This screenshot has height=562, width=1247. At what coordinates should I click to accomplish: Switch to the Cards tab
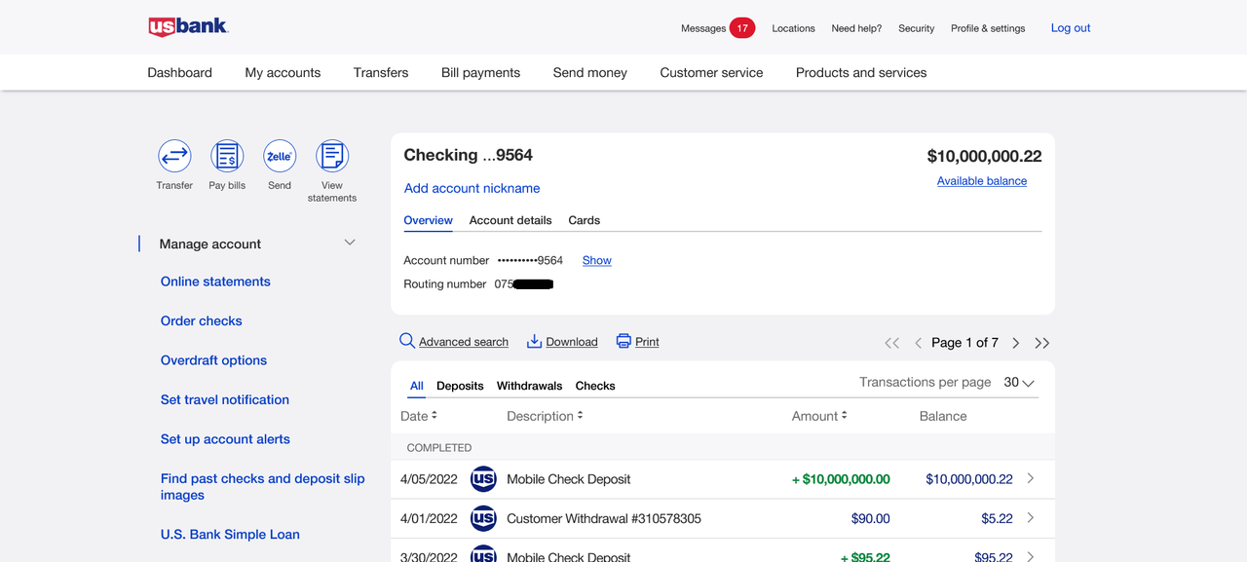coord(585,220)
